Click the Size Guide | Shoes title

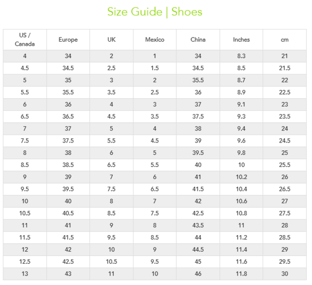154,11
